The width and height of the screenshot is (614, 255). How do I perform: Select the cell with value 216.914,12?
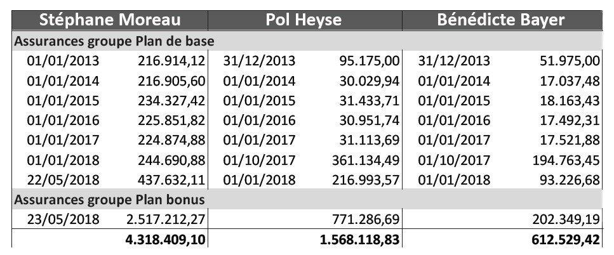point(171,61)
